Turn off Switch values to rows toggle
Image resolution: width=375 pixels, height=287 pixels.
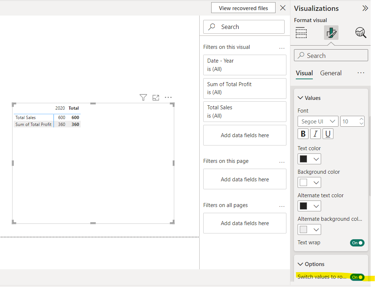(x=357, y=277)
